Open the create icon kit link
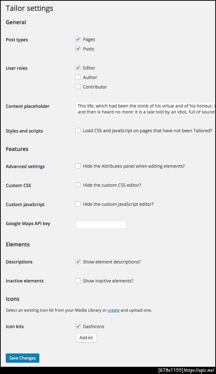The width and height of the screenshot is (216, 374). pyautogui.click(x=114, y=310)
